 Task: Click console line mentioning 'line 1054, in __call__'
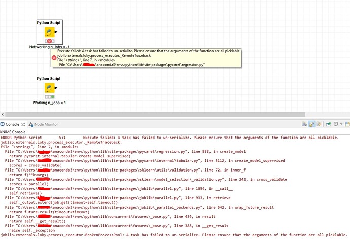pyautogui.click(x=119, y=189)
